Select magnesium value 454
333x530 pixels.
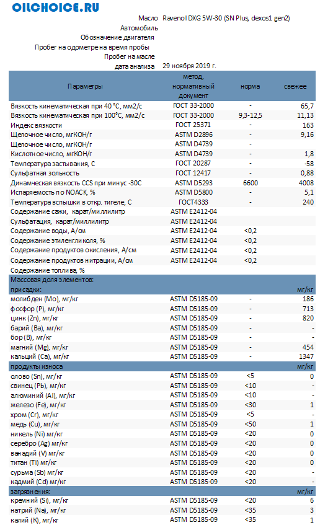308,348
